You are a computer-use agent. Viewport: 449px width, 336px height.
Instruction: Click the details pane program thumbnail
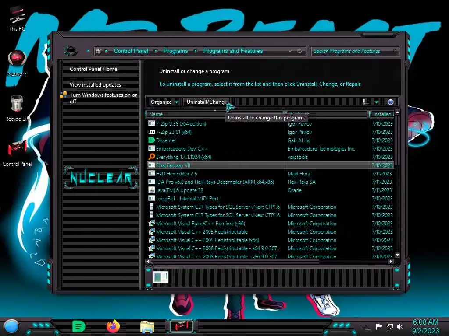[x=160, y=277]
